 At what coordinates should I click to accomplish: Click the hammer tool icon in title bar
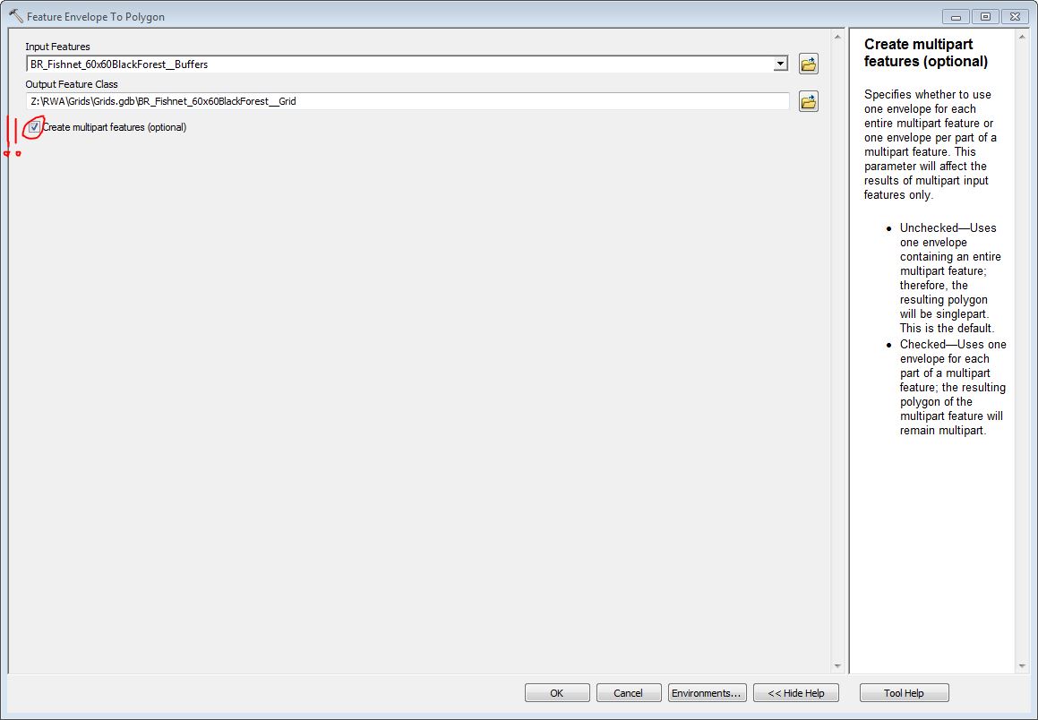(x=16, y=16)
